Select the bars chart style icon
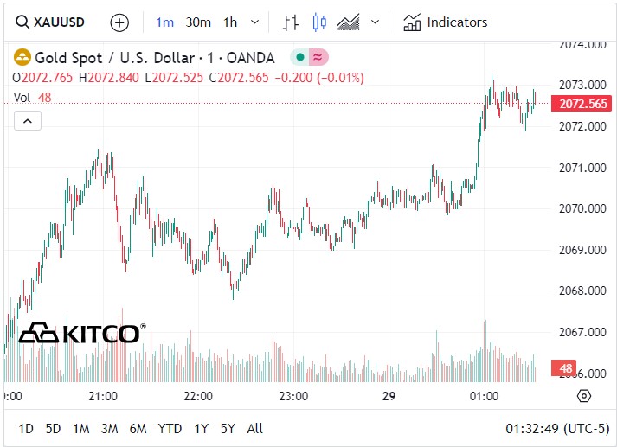This screenshot has width=617, height=447. point(291,22)
